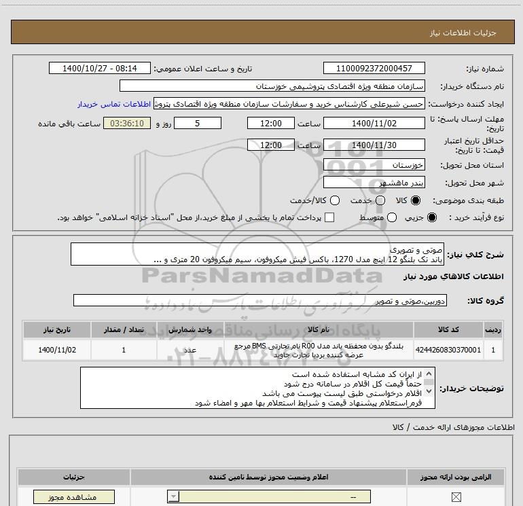523x506 pixels.
Task: Click the کد کالا column header
Action: (x=448, y=329)
